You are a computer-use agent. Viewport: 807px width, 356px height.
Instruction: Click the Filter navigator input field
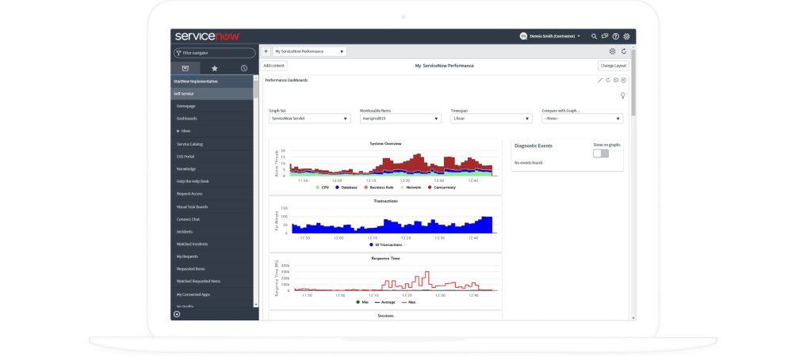(x=215, y=53)
